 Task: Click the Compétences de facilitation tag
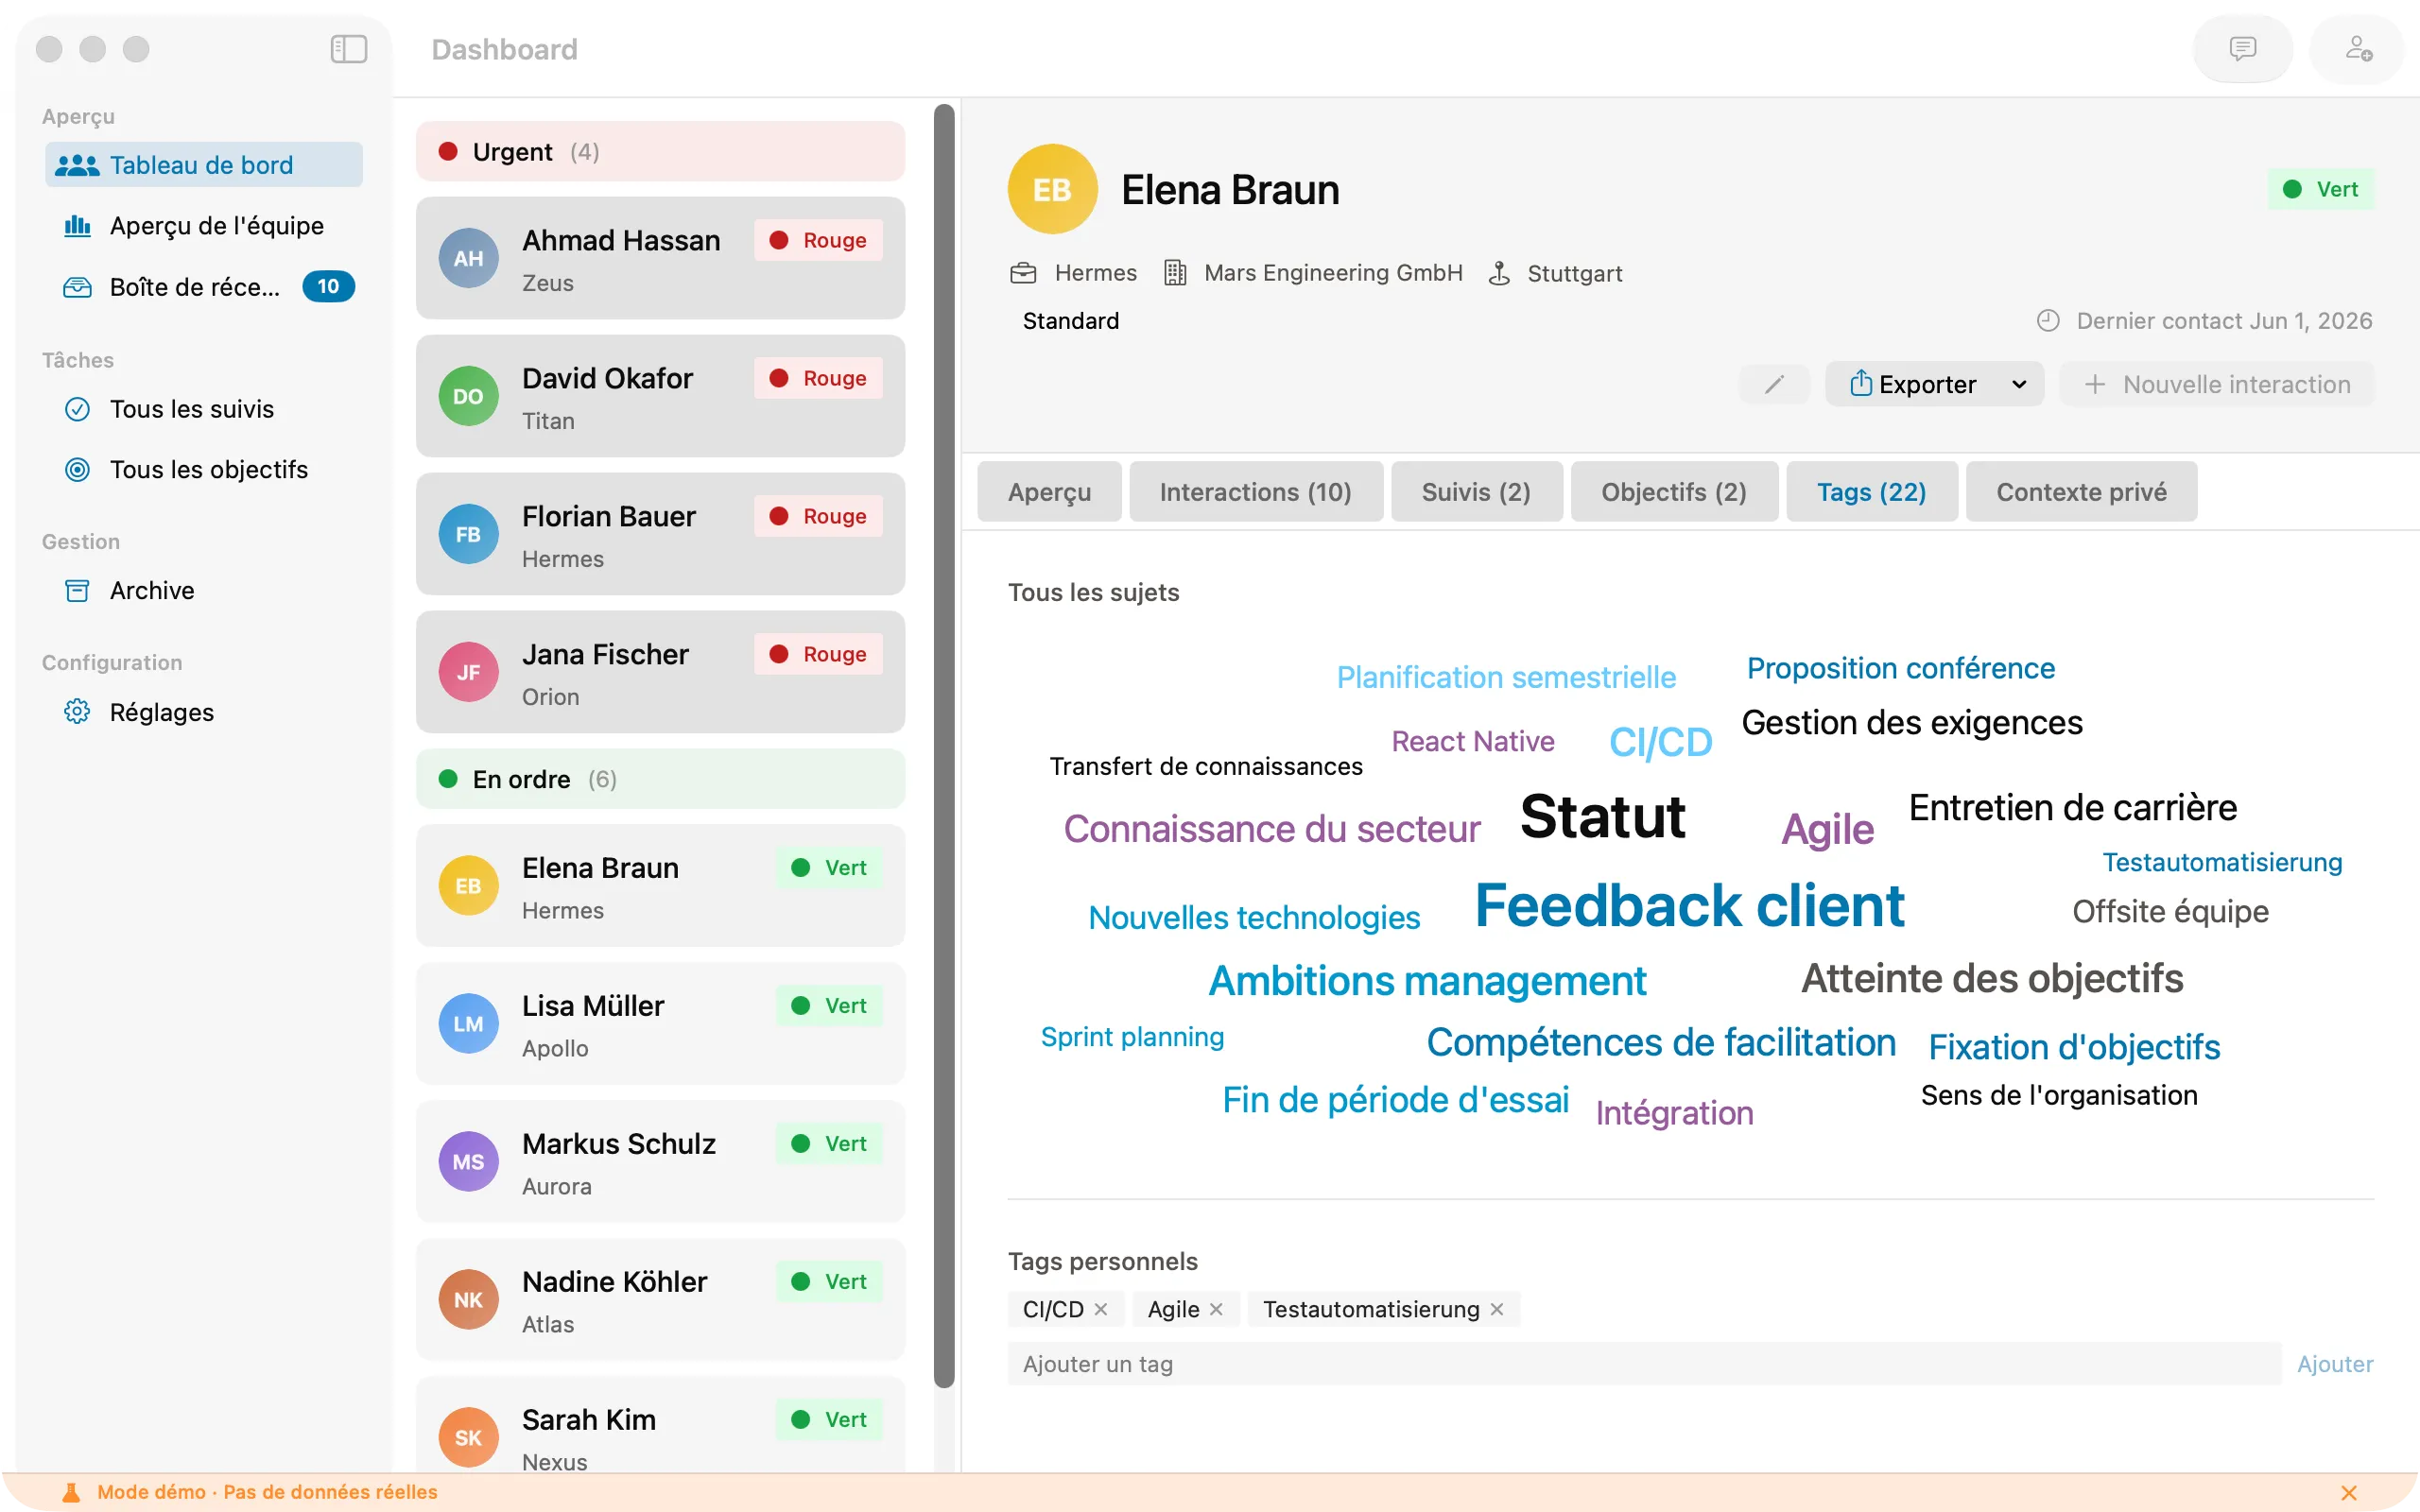[1661, 1042]
